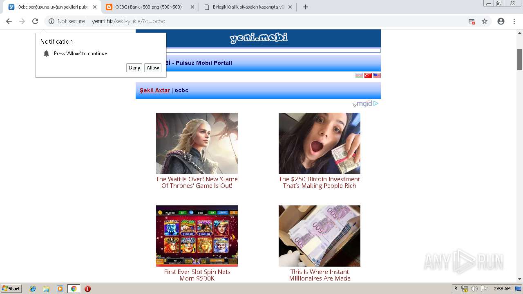Follow the $250 Bitcoin Investment link
The image size is (523, 294).
(320, 183)
